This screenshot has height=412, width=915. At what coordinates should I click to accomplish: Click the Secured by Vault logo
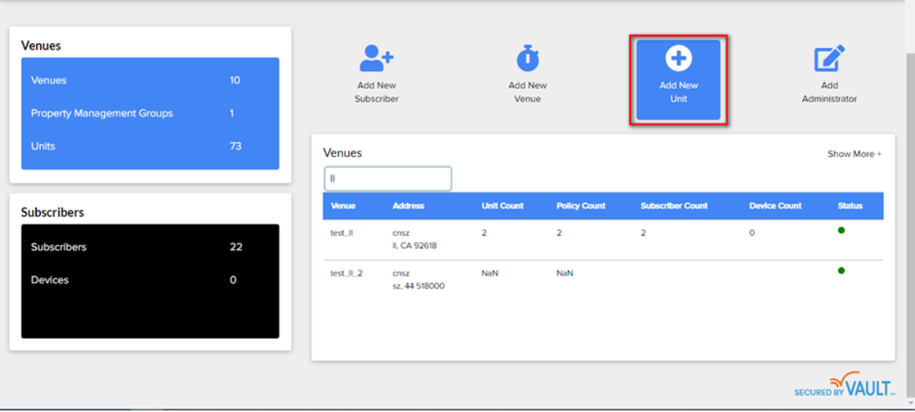(x=844, y=385)
